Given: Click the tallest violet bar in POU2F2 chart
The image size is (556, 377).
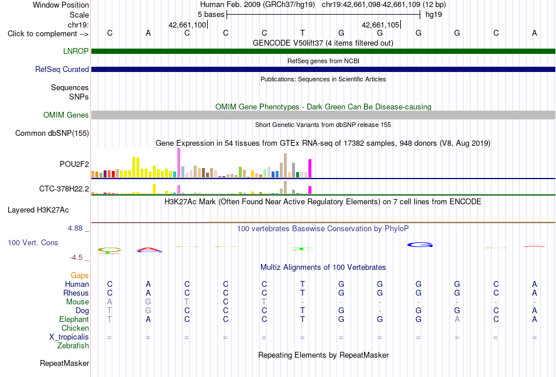Looking at the screenshot, I should coord(179,162).
